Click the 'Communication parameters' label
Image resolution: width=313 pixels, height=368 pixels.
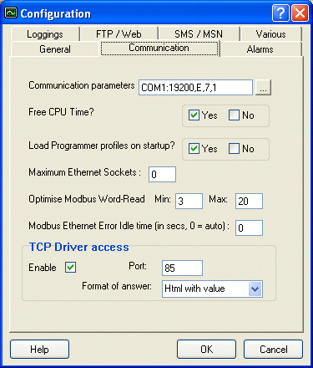click(x=82, y=85)
